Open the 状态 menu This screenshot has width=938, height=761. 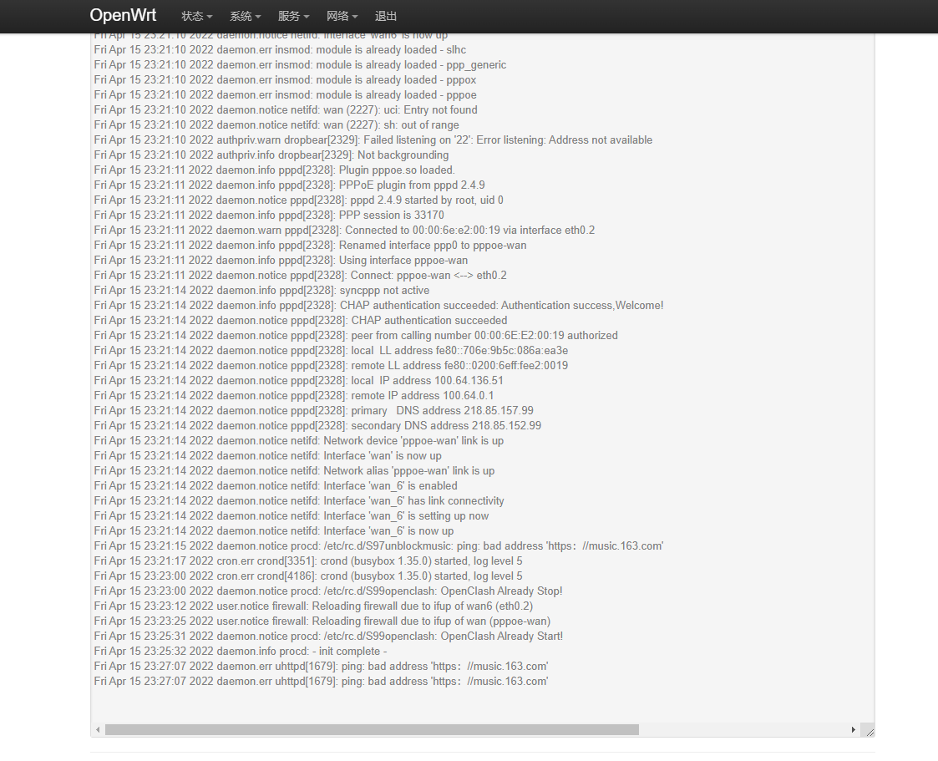[x=197, y=16]
